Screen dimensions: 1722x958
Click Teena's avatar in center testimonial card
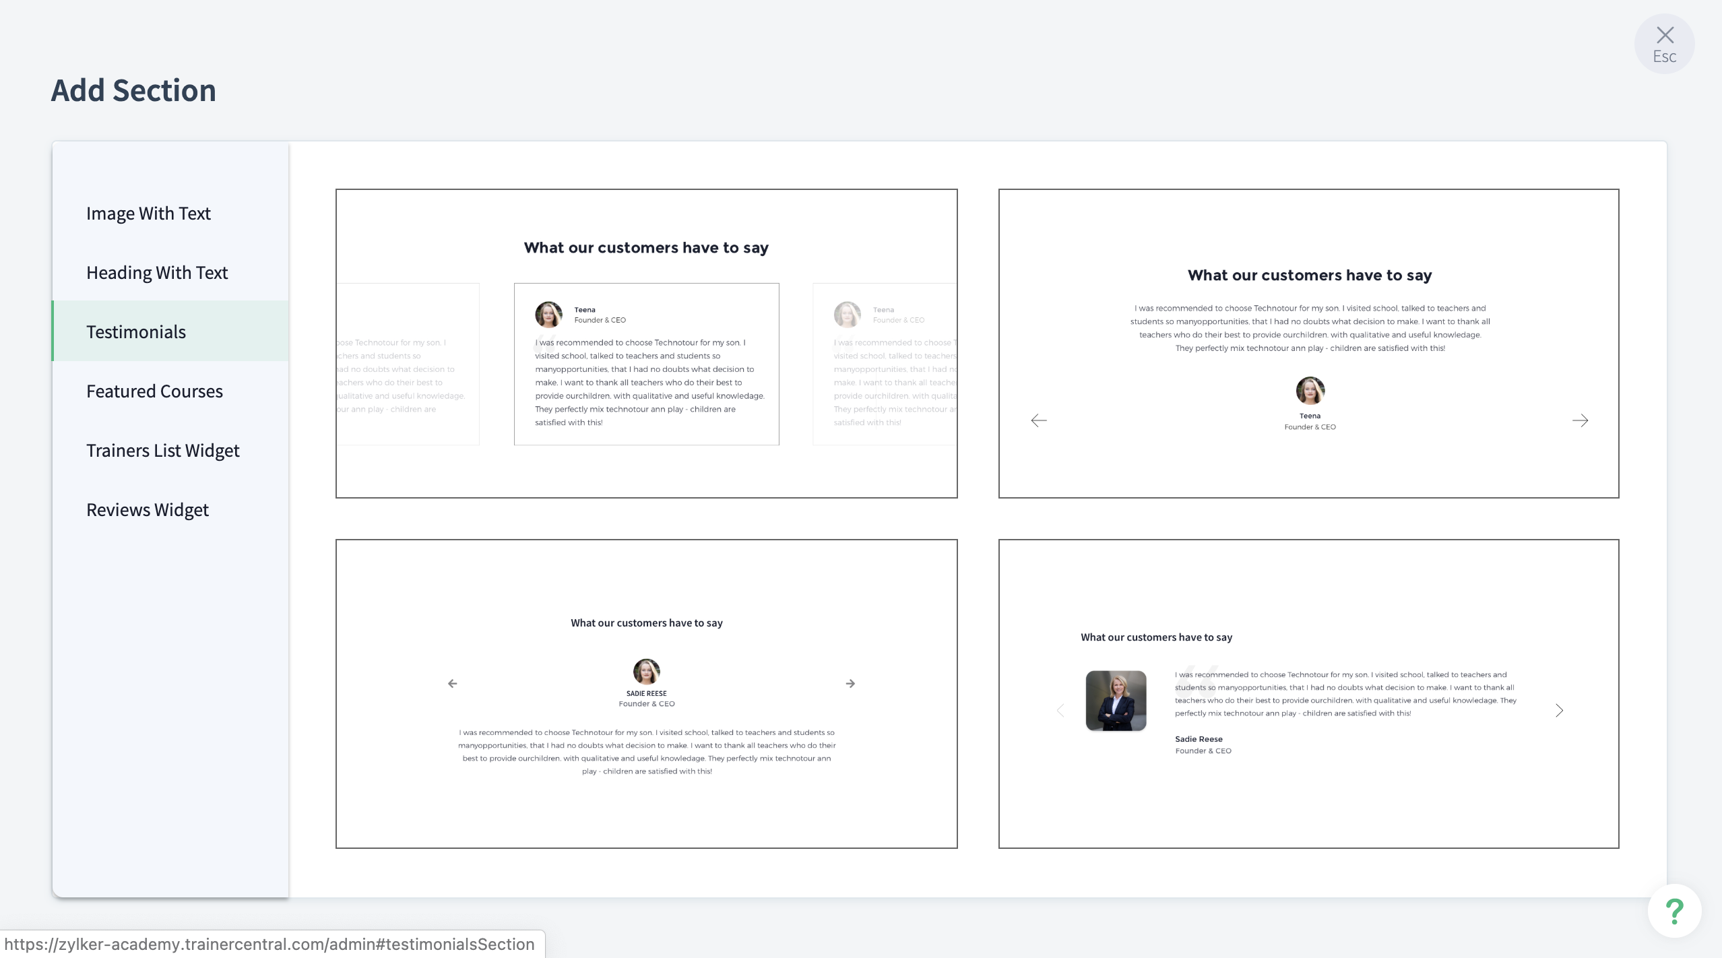point(548,315)
